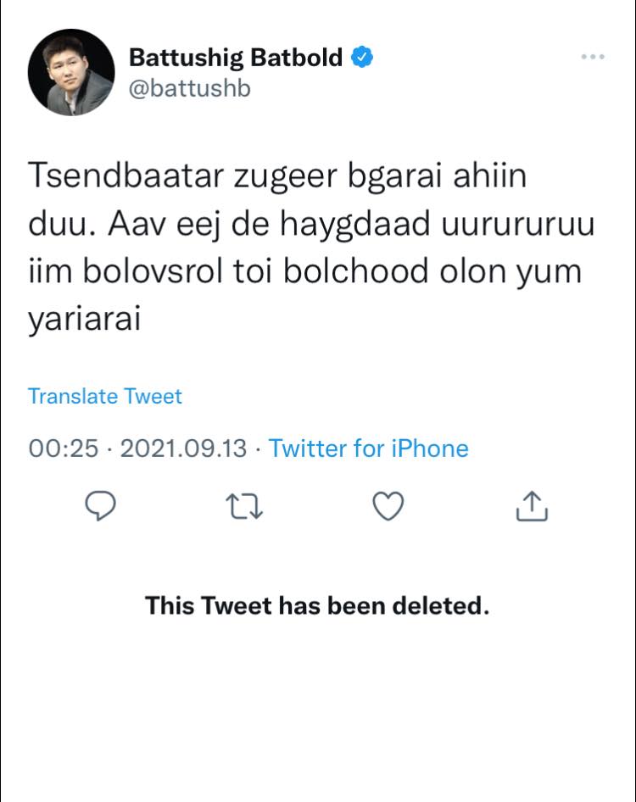Open the share tweet icon
Screen dimensions: 636x802
(532, 507)
